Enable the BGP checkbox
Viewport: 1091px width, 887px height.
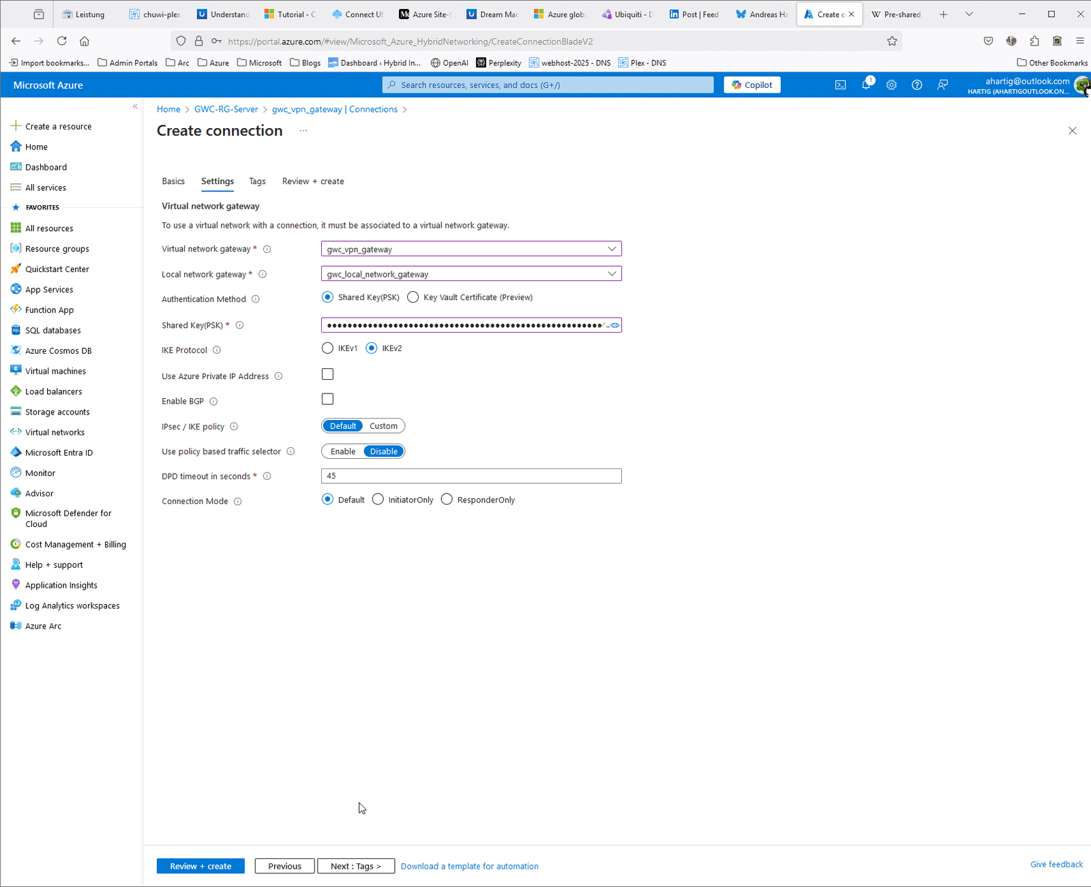327,399
